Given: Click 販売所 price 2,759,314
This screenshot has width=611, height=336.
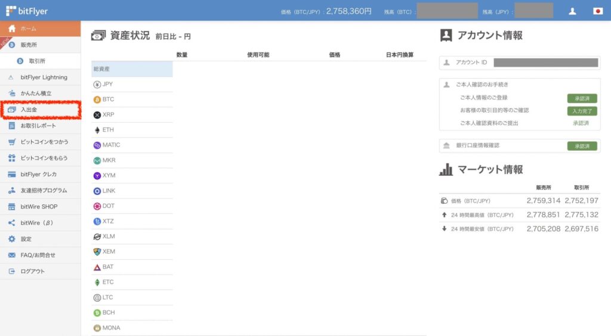Looking at the screenshot, I should pyautogui.click(x=543, y=201).
